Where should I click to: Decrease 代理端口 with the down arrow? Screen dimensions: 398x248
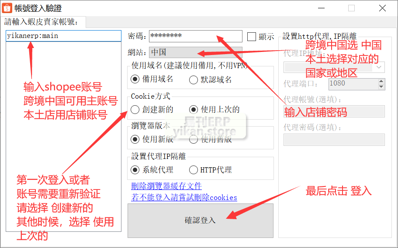pos(381,86)
